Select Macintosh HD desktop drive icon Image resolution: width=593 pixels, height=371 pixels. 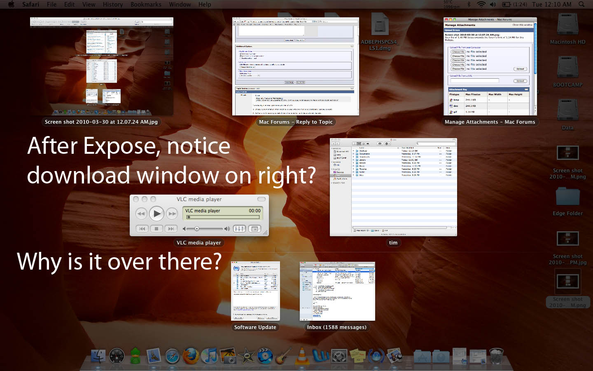click(x=567, y=29)
